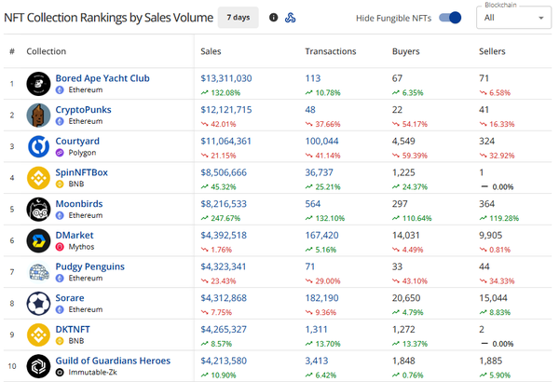Click the Immutable-Zk icon under Guild of Guardians
The width and height of the screenshot is (559, 382).
tap(60, 373)
